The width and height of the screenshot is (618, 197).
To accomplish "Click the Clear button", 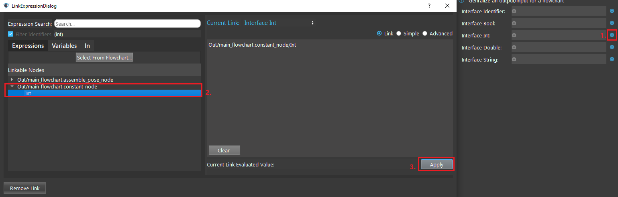I will coord(224,150).
